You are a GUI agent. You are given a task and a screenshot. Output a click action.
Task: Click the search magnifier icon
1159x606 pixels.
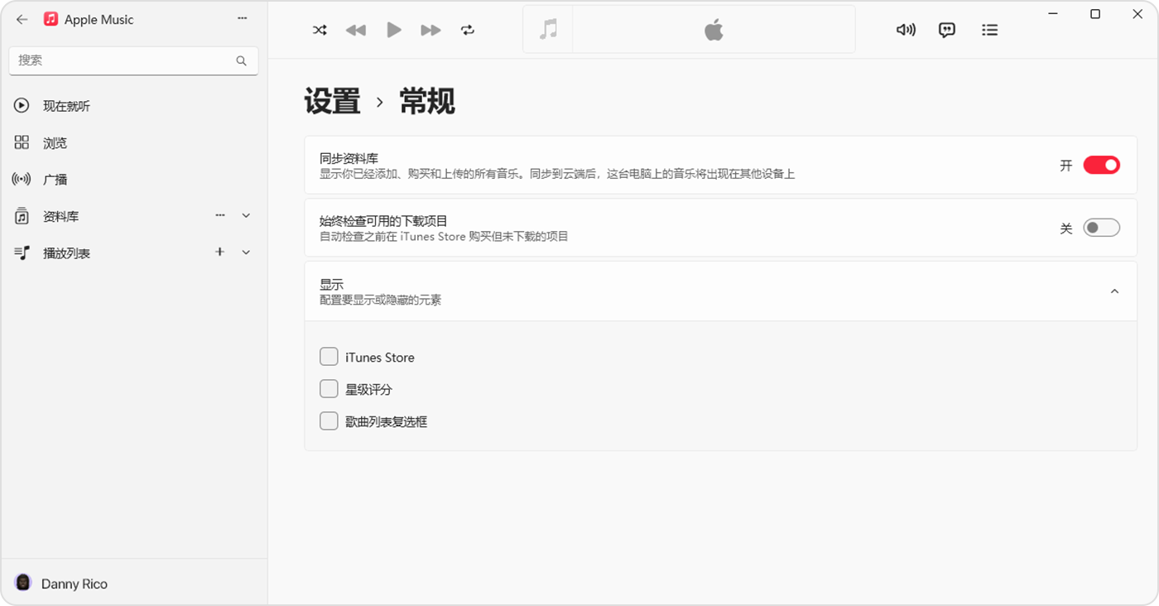242,60
